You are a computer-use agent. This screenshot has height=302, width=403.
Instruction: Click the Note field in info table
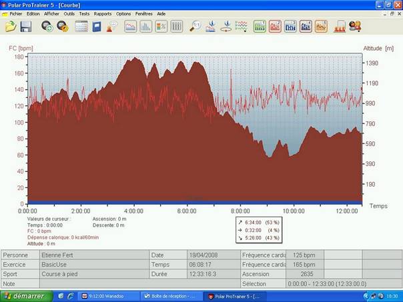coord(133,283)
